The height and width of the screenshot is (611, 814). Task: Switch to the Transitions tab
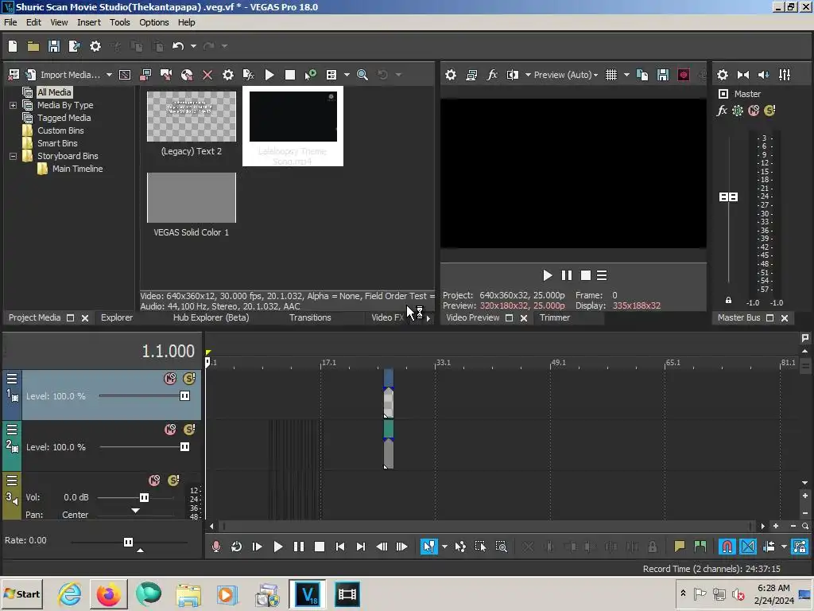310,317
